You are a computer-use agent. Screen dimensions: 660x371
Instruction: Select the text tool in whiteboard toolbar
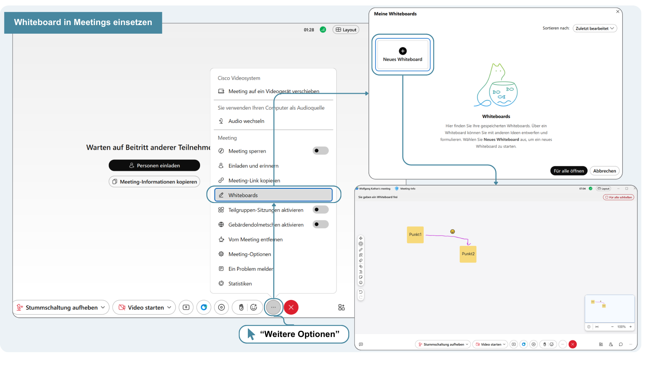(361, 272)
